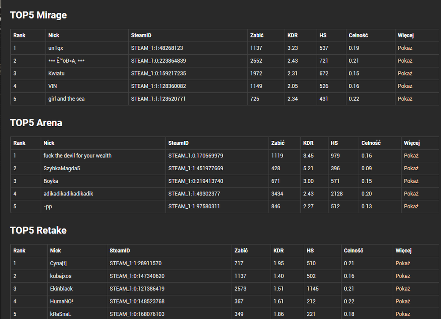The width and height of the screenshot is (441, 319).
Task: Show more stats for Kwiatu
Action: (405, 73)
